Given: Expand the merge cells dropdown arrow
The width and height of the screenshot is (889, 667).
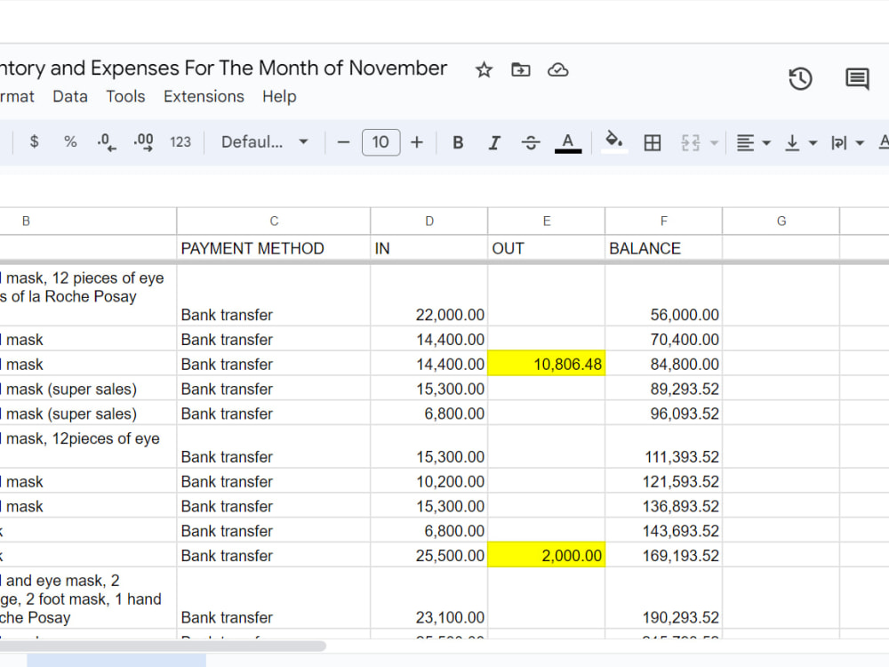Looking at the screenshot, I should click(x=715, y=143).
